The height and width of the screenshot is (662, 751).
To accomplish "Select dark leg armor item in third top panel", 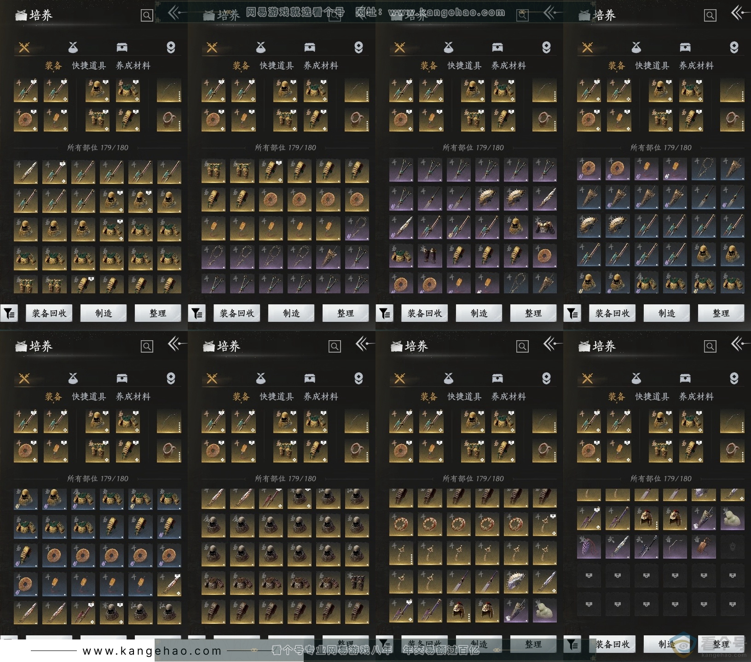I will tap(430, 255).
